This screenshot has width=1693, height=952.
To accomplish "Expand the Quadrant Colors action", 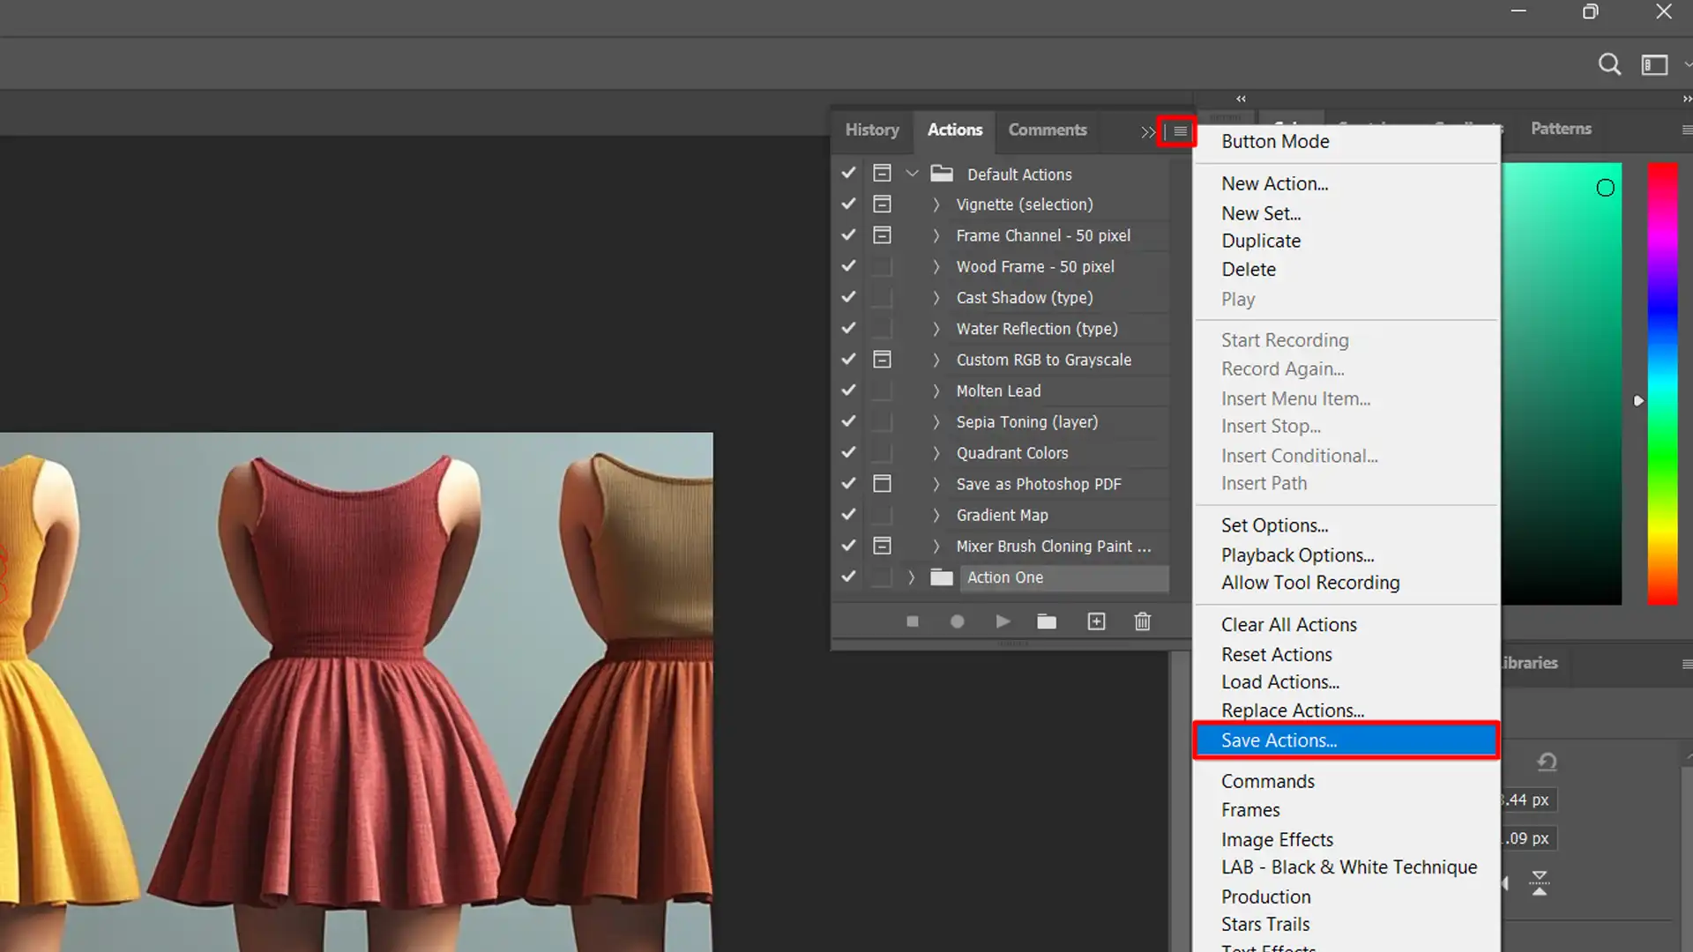I will coord(936,453).
